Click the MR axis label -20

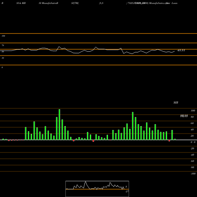click(x=192, y=149)
